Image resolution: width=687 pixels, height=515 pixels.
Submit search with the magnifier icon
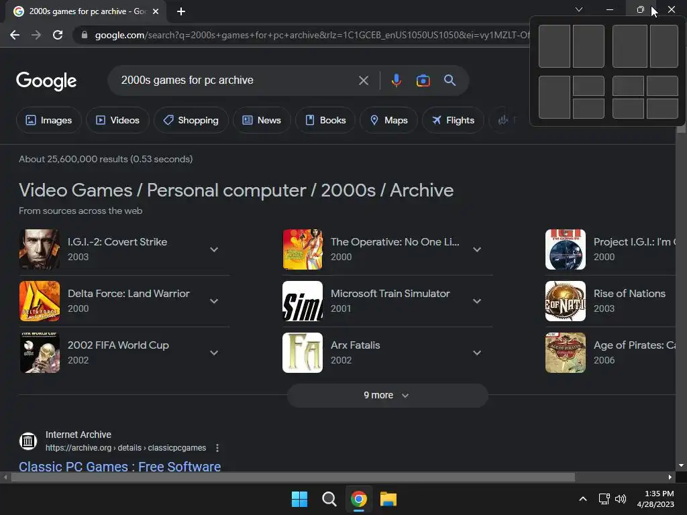pyautogui.click(x=450, y=80)
